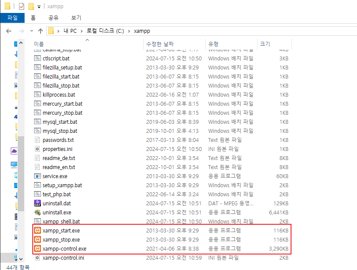Click DAT - MPEG 동영... type cell
This screenshot has height=270, width=357.
231,203
